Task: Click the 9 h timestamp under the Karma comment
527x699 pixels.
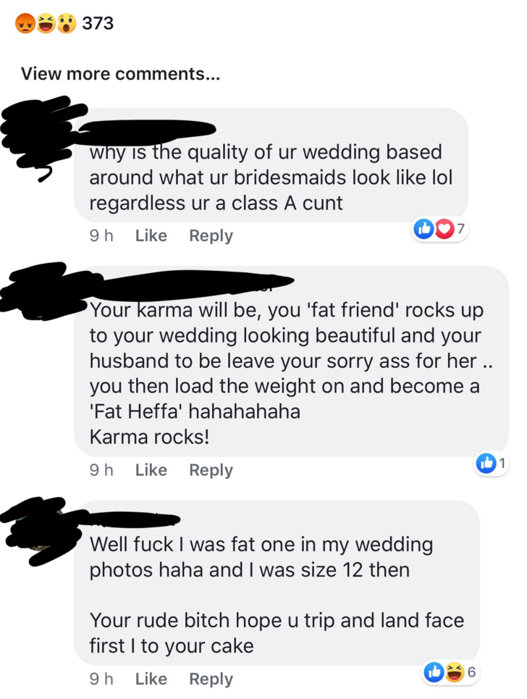Action: (101, 470)
